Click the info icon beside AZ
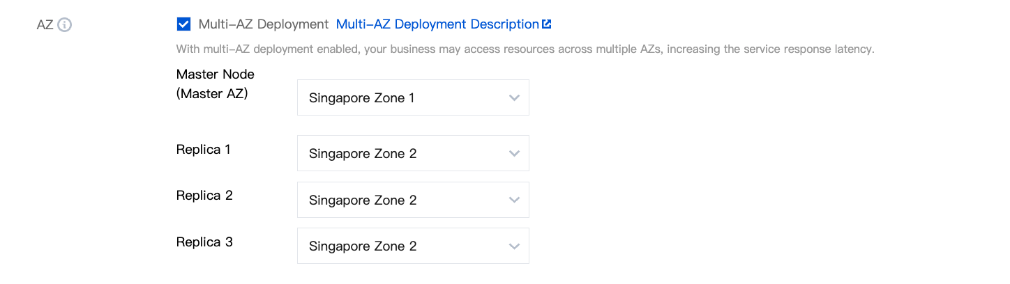Image resolution: width=1010 pixels, height=284 pixels. tap(65, 25)
